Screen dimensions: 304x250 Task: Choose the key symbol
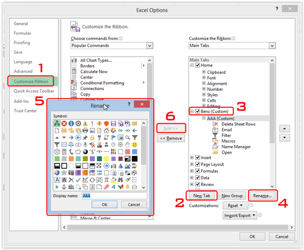[99, 138]
